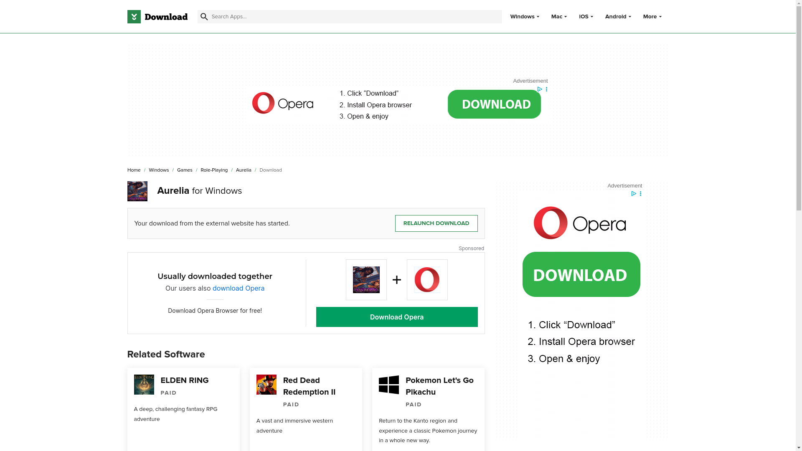Open ELDEN RING title link

pos(185,380)
